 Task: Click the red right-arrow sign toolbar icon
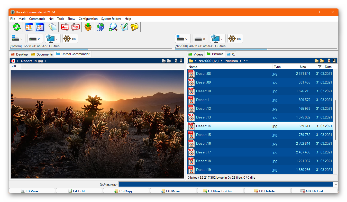[76, 27]
